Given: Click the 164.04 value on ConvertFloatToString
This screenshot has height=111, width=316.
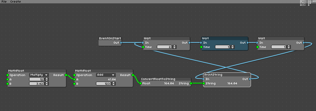Looking at the screenshot, I should (169, 83).
